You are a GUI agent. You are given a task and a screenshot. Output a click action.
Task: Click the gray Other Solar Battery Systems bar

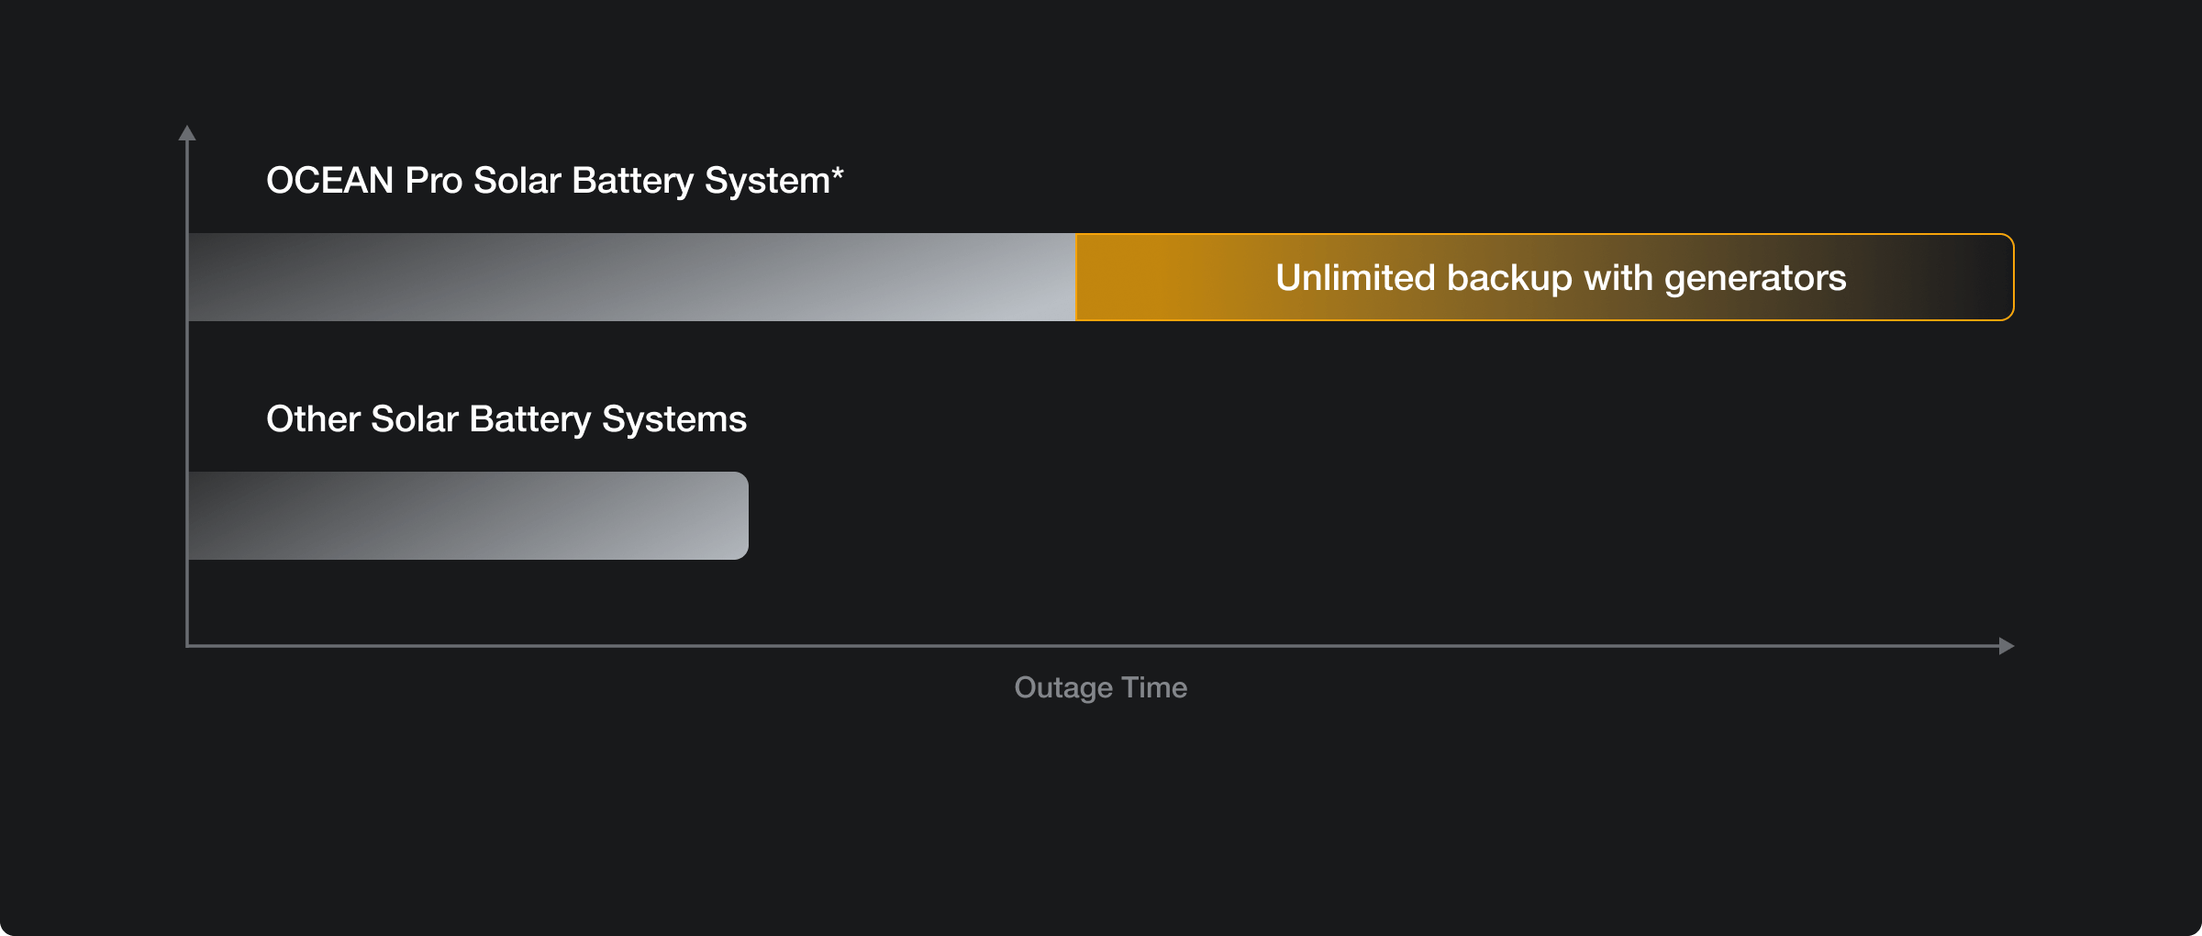point(468,516)
